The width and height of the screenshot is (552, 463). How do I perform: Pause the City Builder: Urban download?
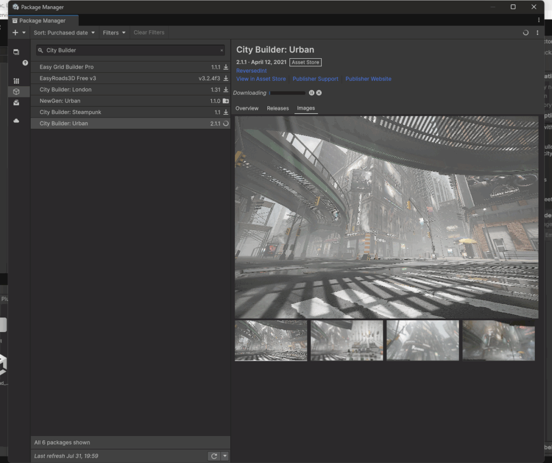(x=312, y=93)
